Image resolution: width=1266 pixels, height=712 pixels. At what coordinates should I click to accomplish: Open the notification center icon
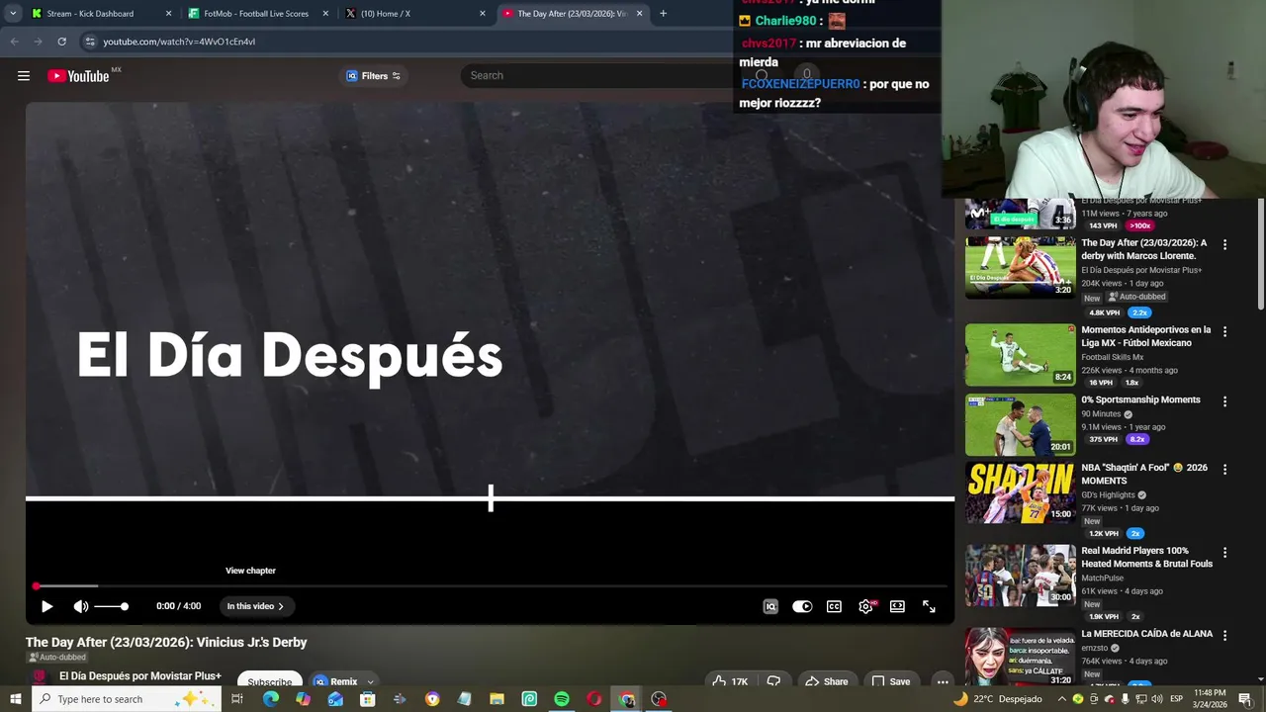(x=1245, y=699)
